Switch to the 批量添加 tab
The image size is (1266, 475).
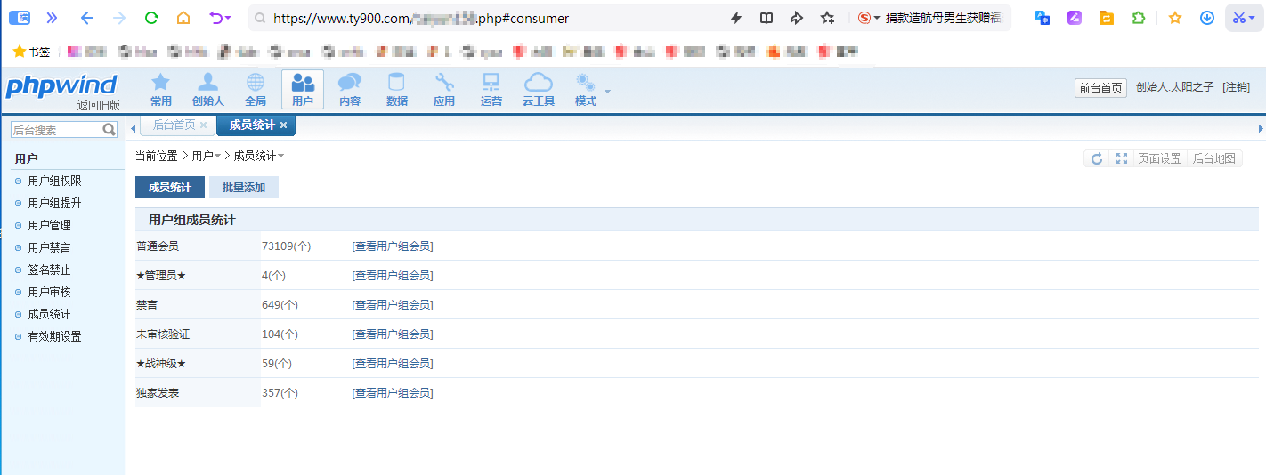(243, 188)
